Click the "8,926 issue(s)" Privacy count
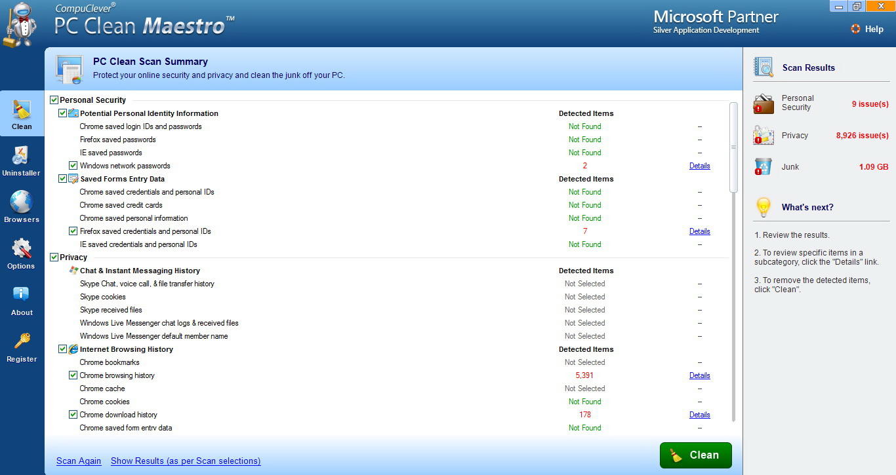 [863, 135]
